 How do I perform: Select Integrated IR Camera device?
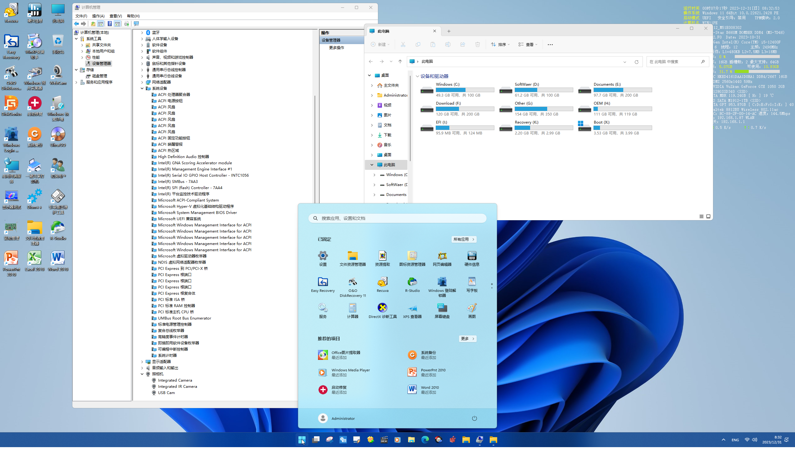pos(177,387)
